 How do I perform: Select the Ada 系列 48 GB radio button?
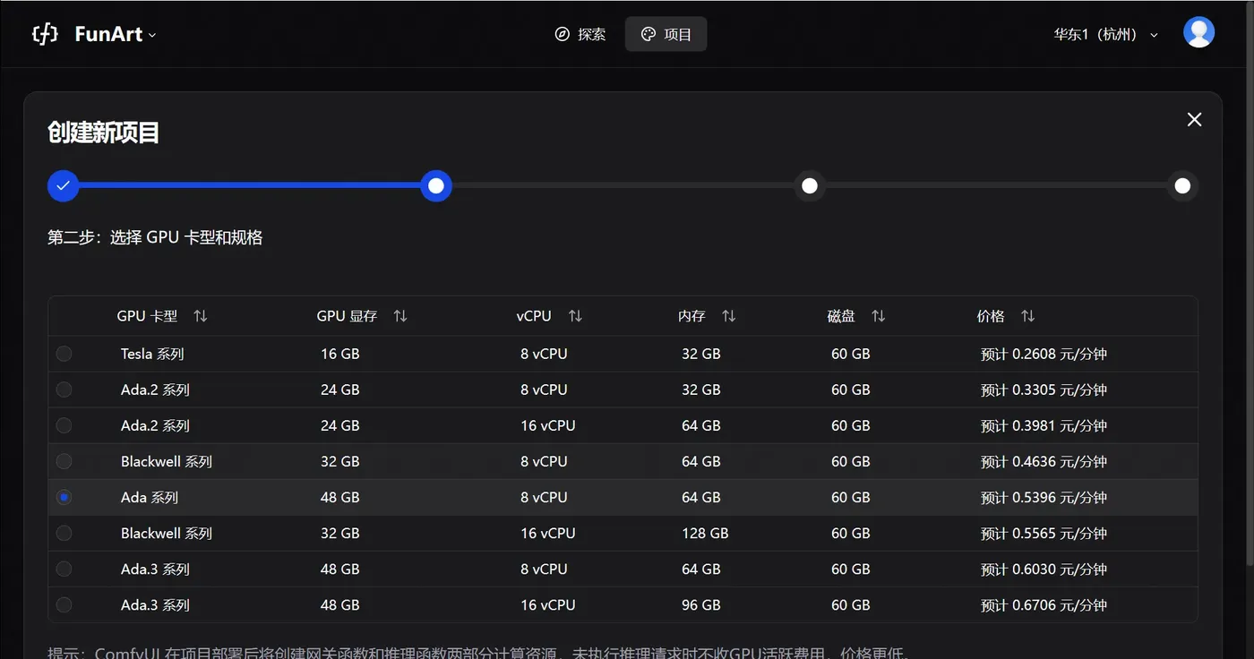(64, 497)
